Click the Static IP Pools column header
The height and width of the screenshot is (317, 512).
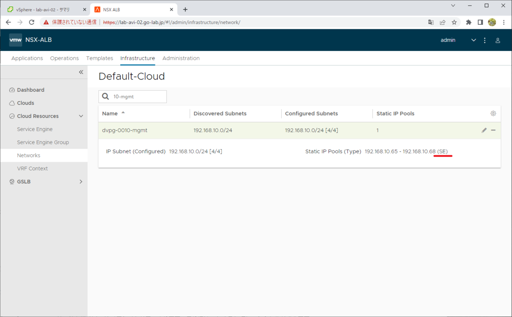(396, 114)
